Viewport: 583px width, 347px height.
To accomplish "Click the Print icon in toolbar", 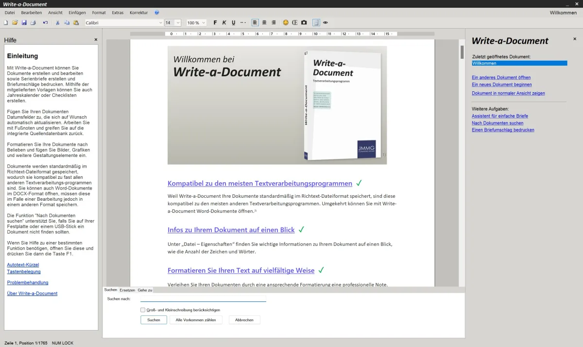I will [x=33, y=23].
